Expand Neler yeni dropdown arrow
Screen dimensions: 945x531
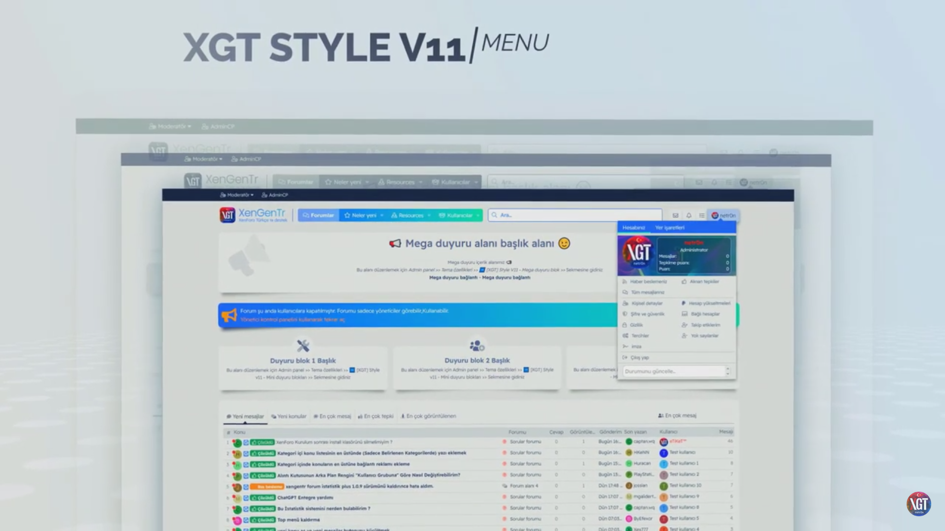(x=382, y=215)
